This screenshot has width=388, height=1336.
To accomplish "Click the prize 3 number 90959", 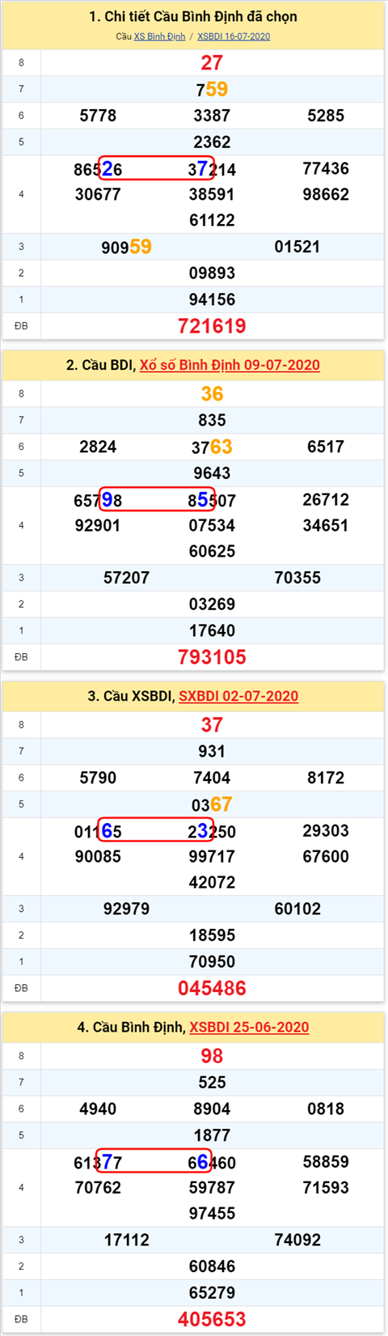I will coord(126,247).
